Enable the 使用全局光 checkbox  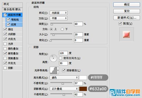[60, 58]
